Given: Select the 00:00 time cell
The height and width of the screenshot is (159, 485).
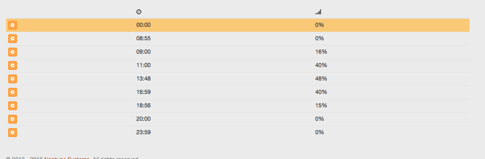Looking at the screenshot, I should click(144, 25).
